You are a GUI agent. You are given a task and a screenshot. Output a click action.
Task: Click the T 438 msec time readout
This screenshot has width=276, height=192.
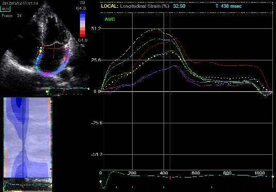coord(229,6)
